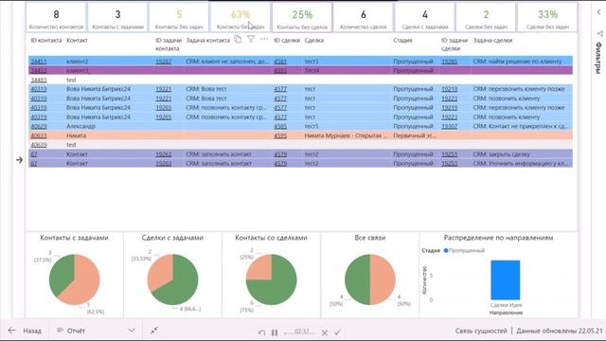Select the Сделки с задачами card showing 4
Screen dimensions: 606x341
click(x=425, y=17)
